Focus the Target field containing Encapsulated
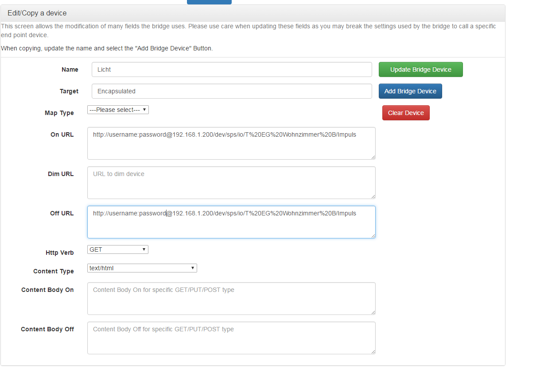The height and width of the screenshot is (372, 552). (x=232, y=91)
